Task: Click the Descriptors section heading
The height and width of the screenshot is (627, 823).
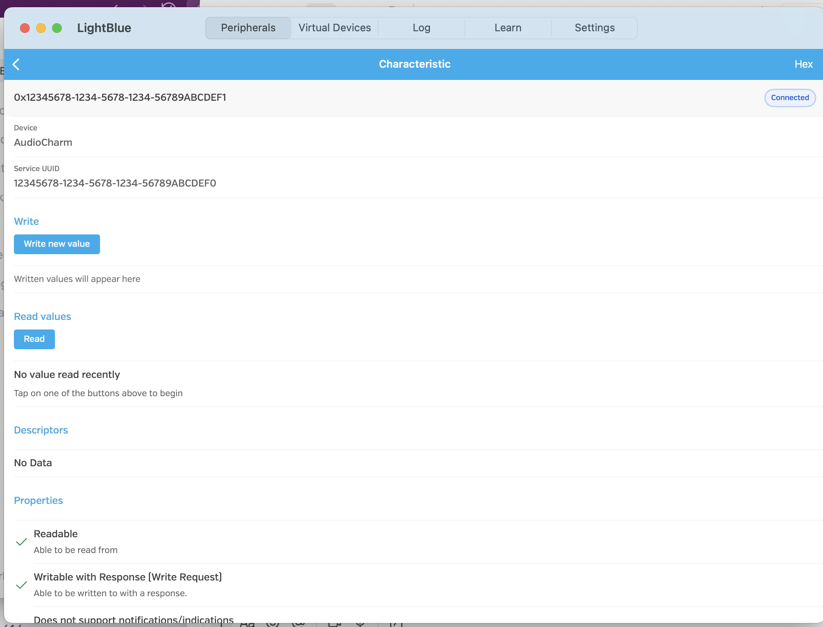Action: tap(41, 430)
